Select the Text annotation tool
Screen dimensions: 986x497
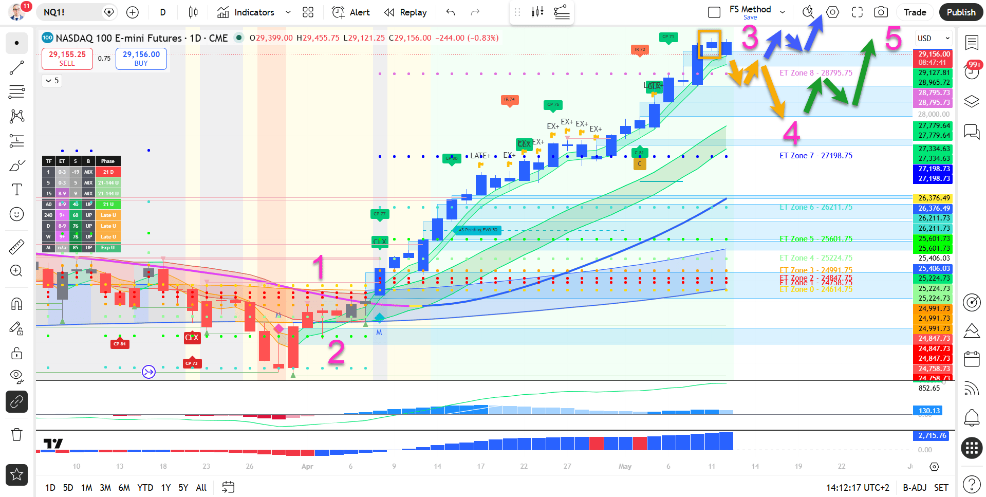coord(16,190)
